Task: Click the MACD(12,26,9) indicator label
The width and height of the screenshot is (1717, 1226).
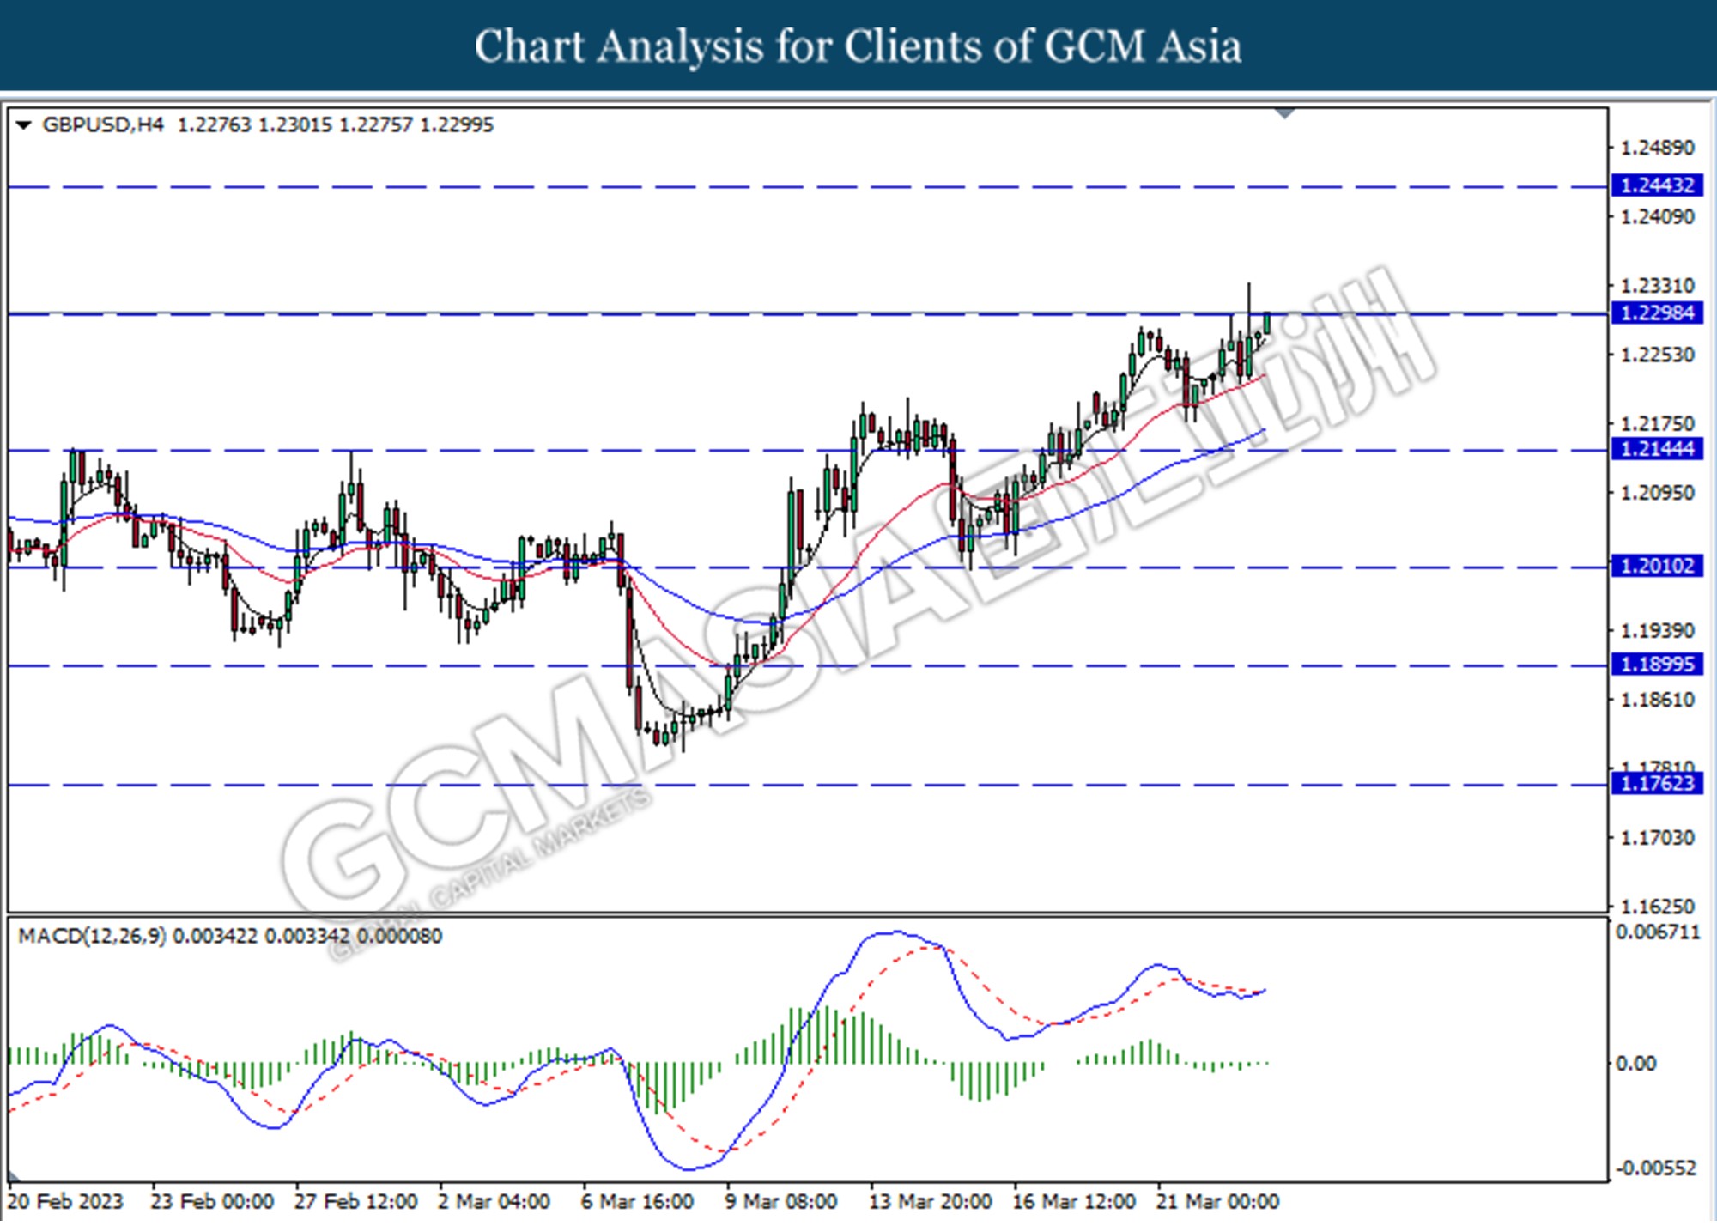Action: (x=93, y=936)
